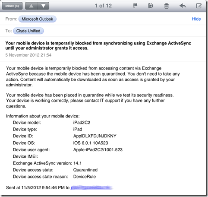Move message using the folder icon
This screenshot has width=208, height=197.
pos(151,6)
